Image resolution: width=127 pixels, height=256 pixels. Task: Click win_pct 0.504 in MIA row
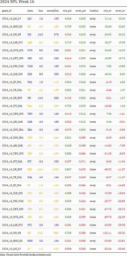pyautogui.click(x=68, y=82)
